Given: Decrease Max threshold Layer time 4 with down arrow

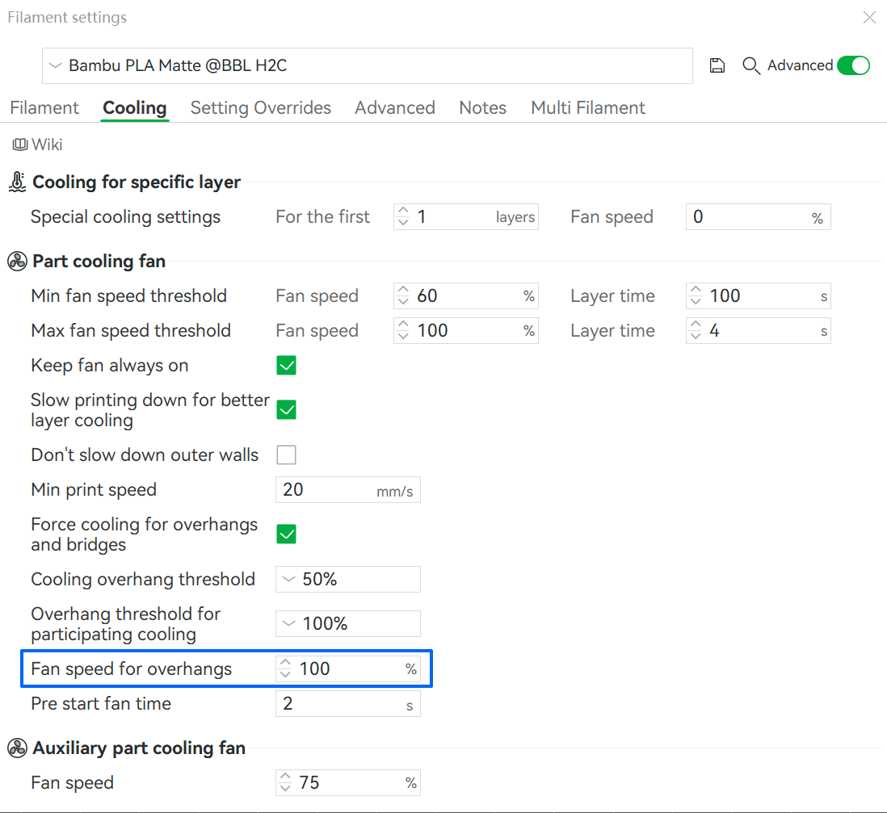Looking at the screenshot, I should tap(696, 337).
